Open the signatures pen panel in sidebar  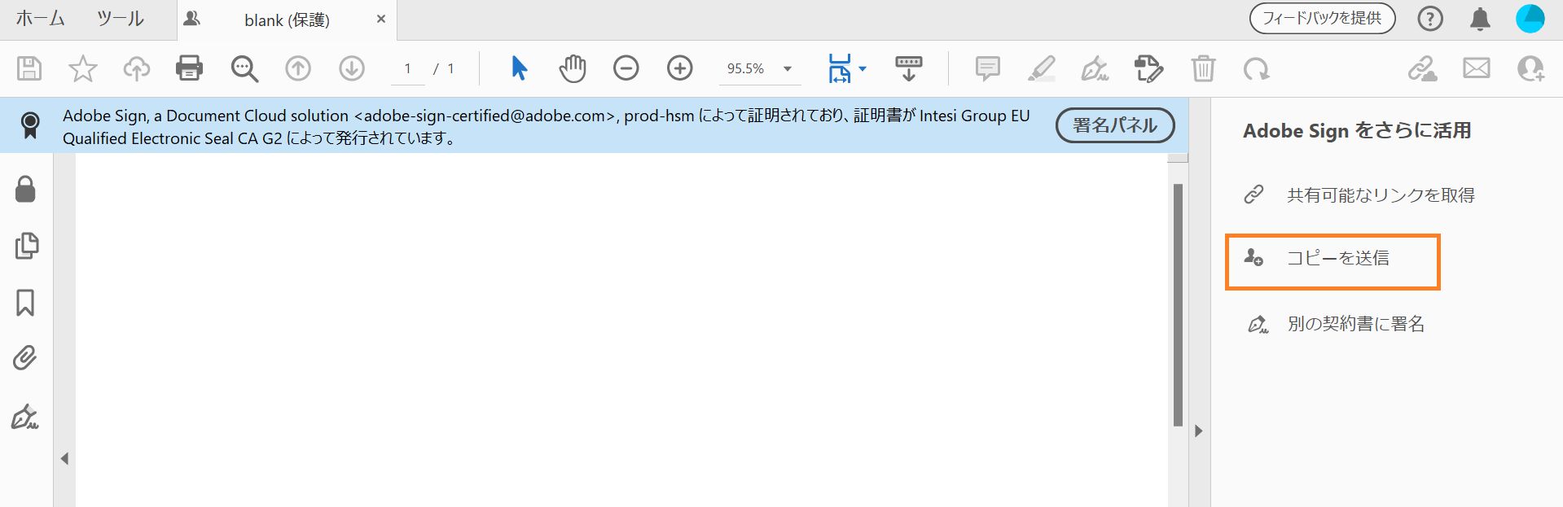coord(24,417)
